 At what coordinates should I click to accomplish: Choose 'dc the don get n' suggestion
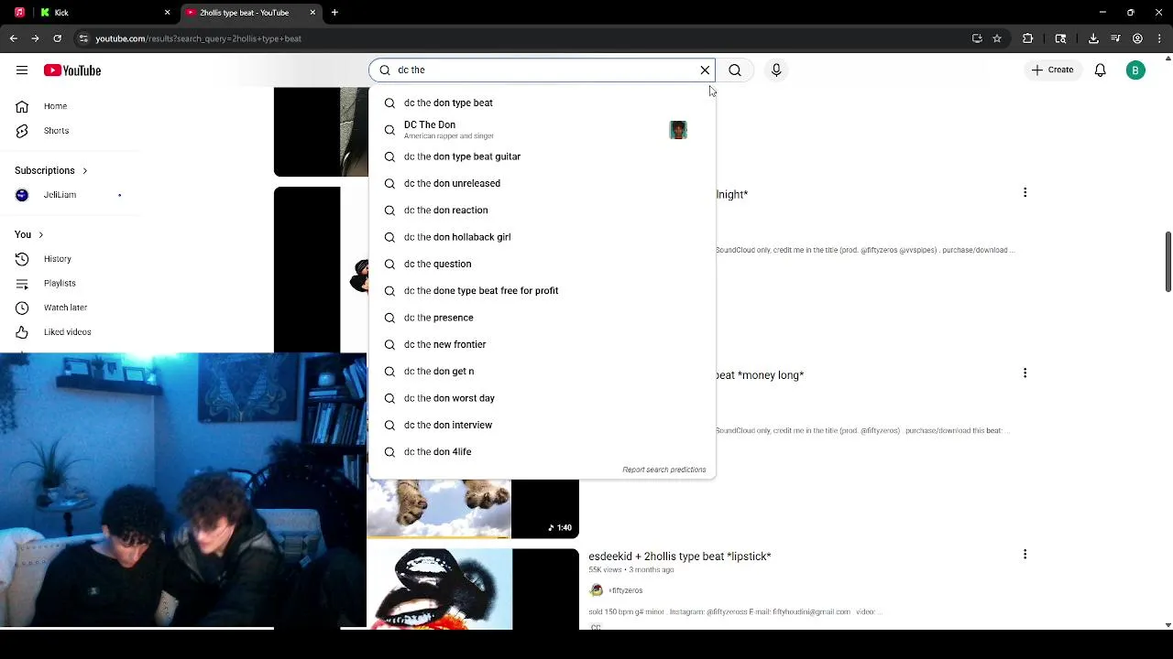542,372
